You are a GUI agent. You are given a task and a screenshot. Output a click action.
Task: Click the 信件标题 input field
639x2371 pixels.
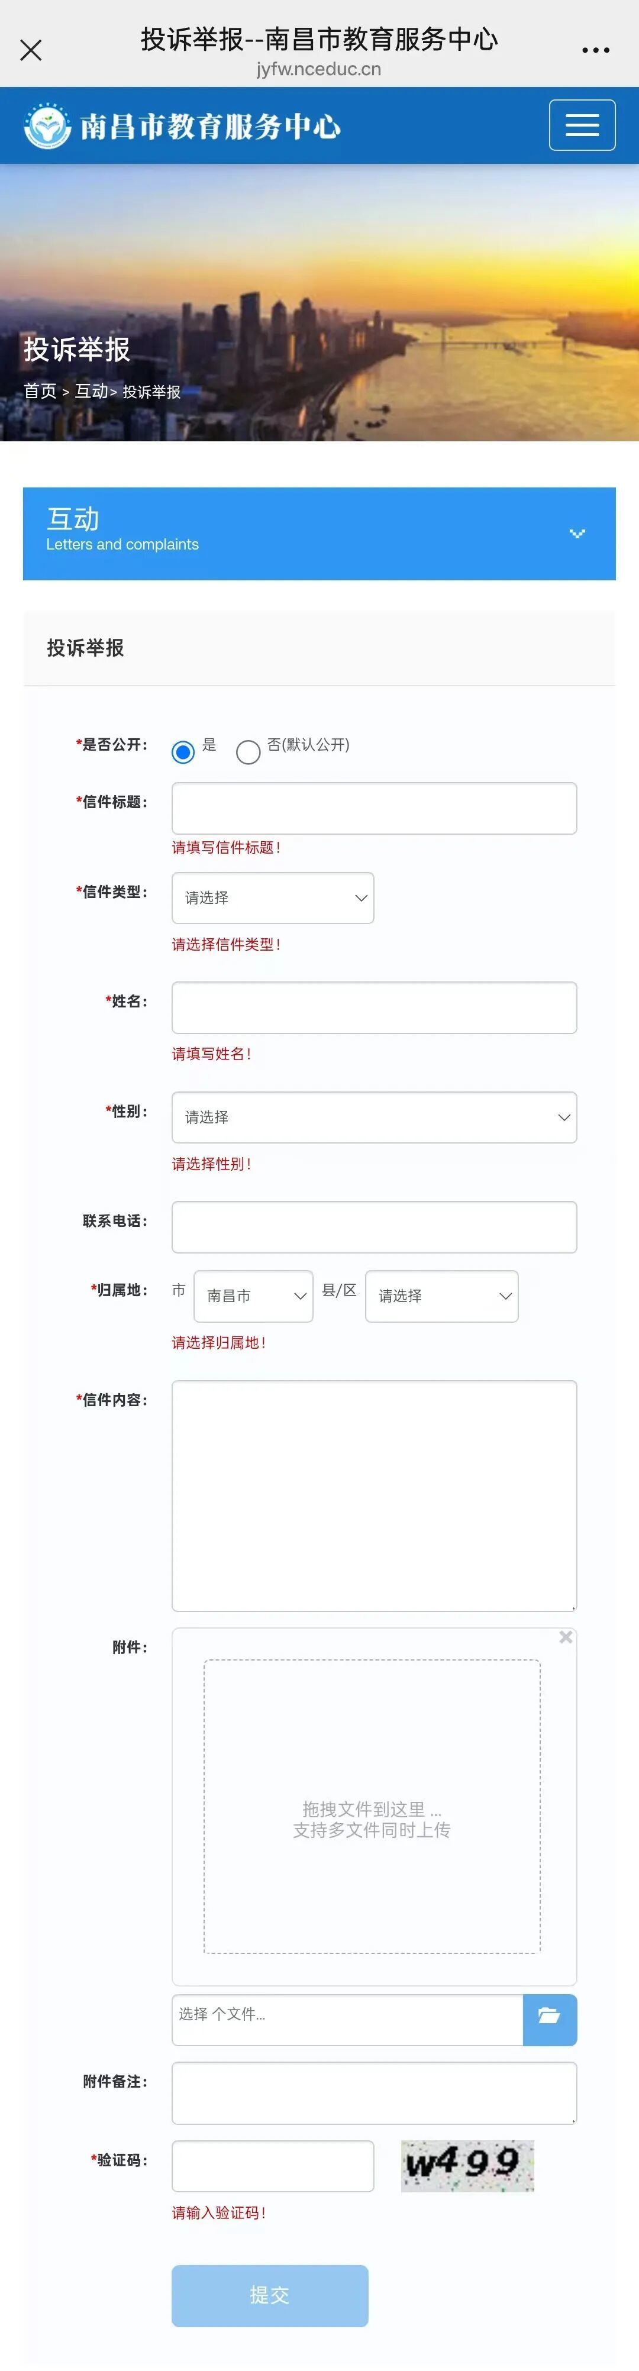coord(374,808)
